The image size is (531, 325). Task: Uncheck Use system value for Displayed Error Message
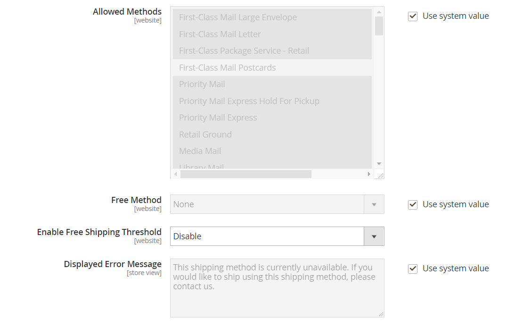413,269
